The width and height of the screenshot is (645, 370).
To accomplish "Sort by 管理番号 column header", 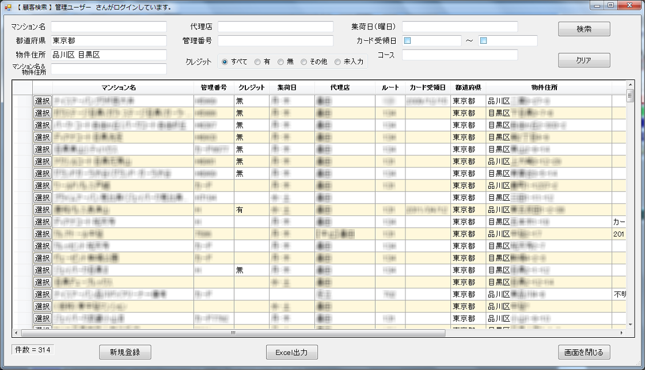I will [214, 88].
